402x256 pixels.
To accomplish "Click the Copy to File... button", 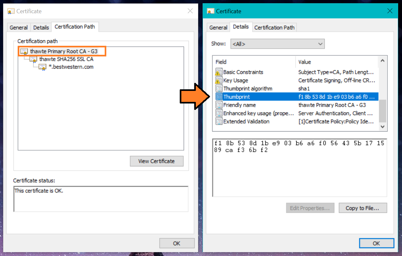I will point(363,208).
